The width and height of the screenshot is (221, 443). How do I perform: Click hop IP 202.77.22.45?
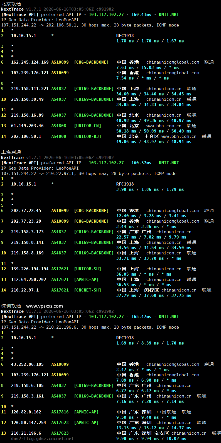click(26, 211)
